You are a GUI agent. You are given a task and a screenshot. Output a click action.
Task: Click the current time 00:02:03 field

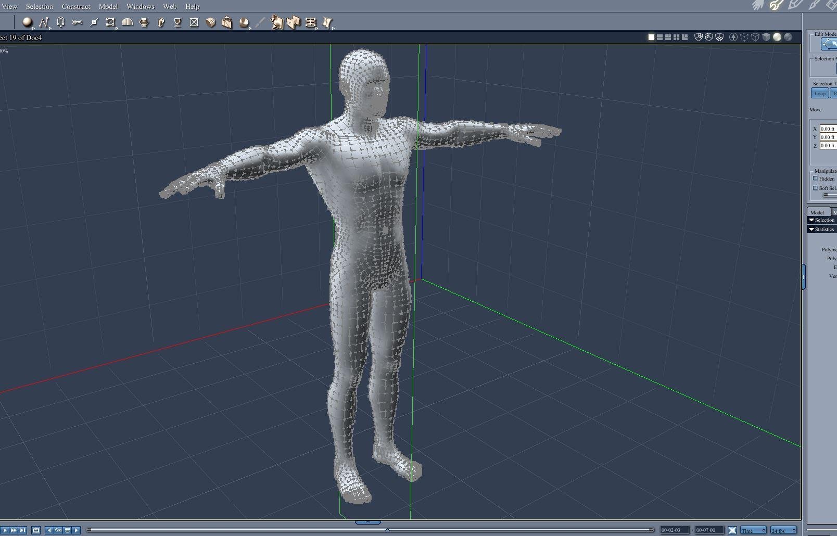pos(675,530)
